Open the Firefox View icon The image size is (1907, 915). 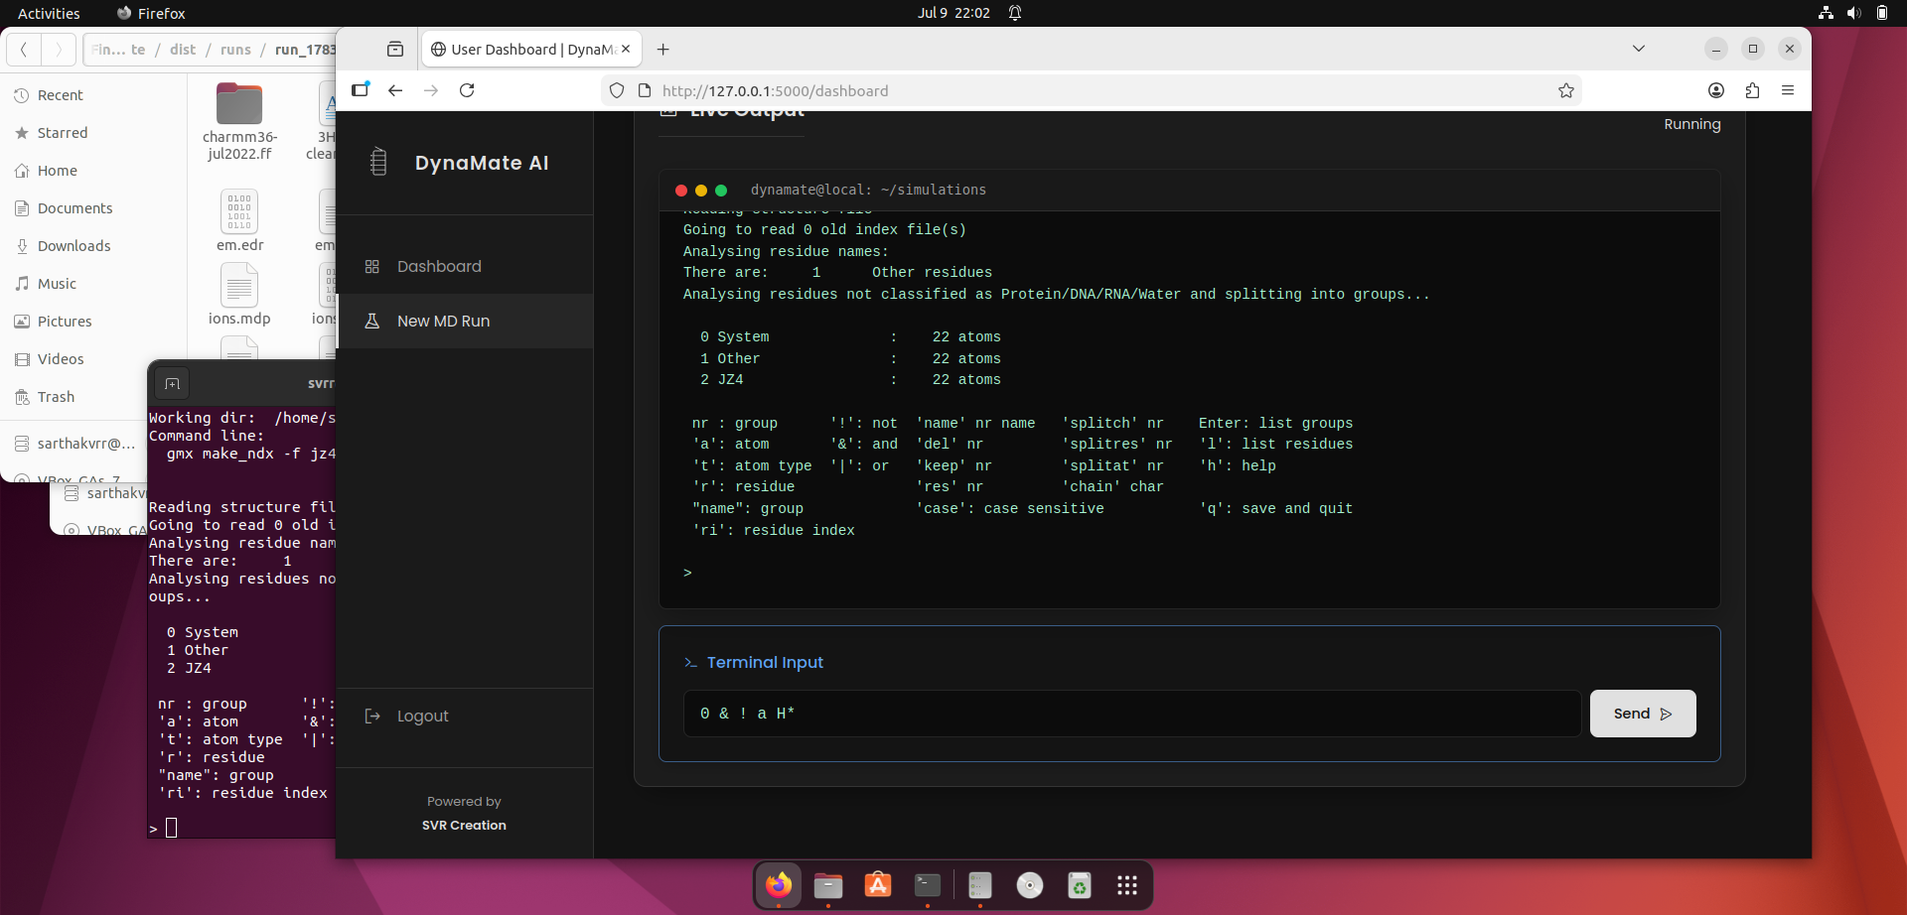point(395,49)
